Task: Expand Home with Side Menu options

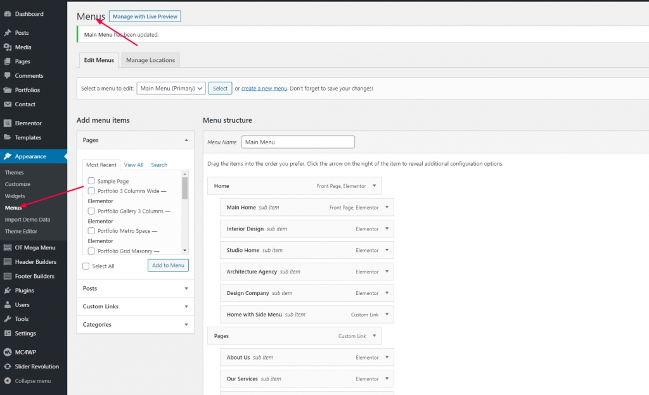Action: point(387,315)
